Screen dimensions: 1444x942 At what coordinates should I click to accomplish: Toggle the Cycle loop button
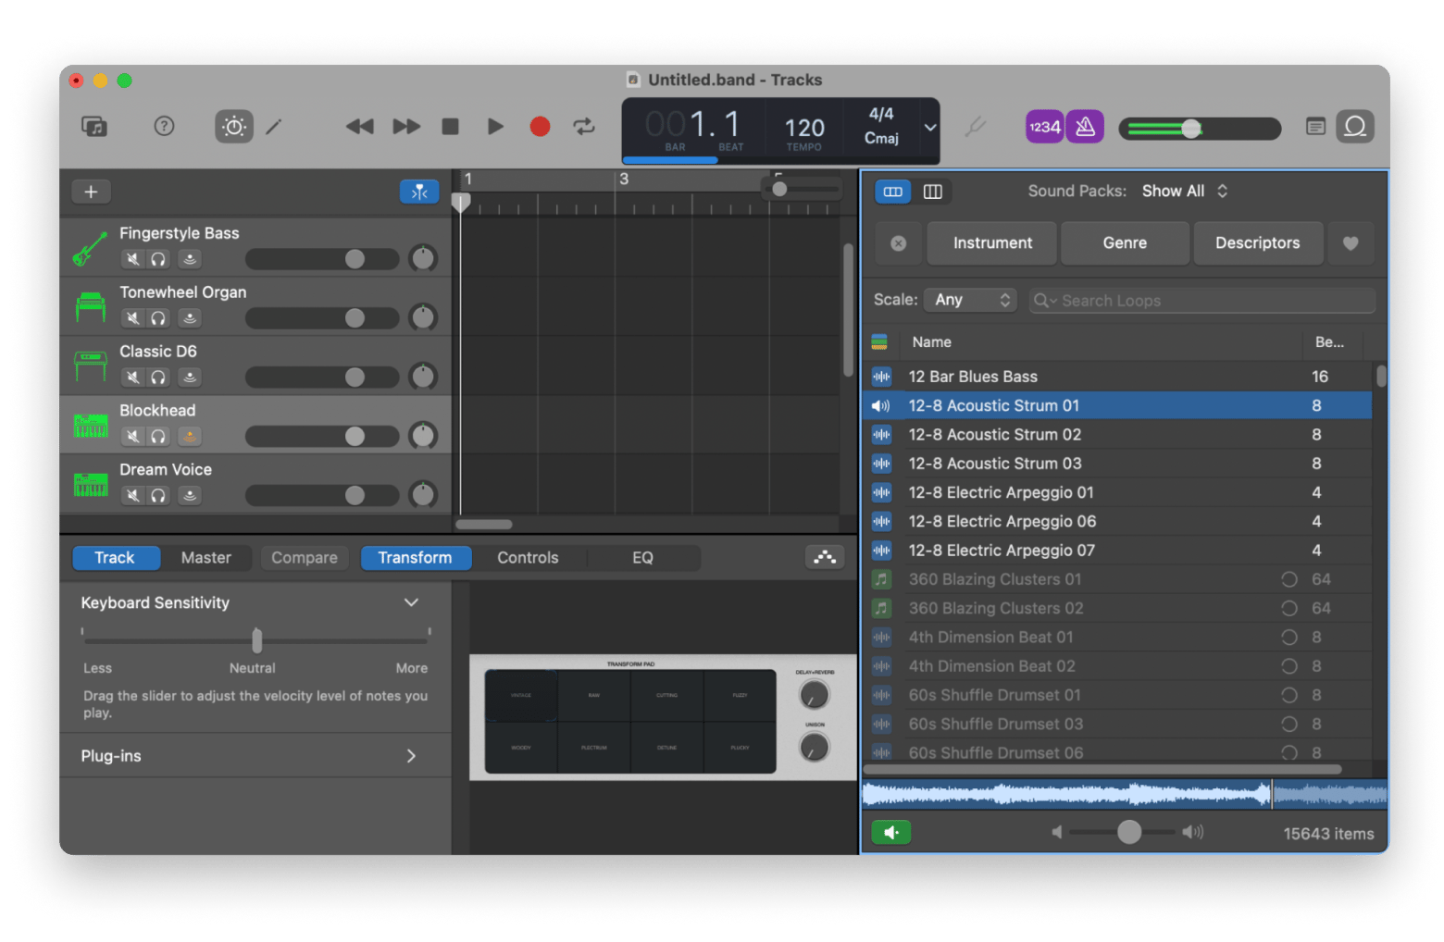tap(583, 126)
